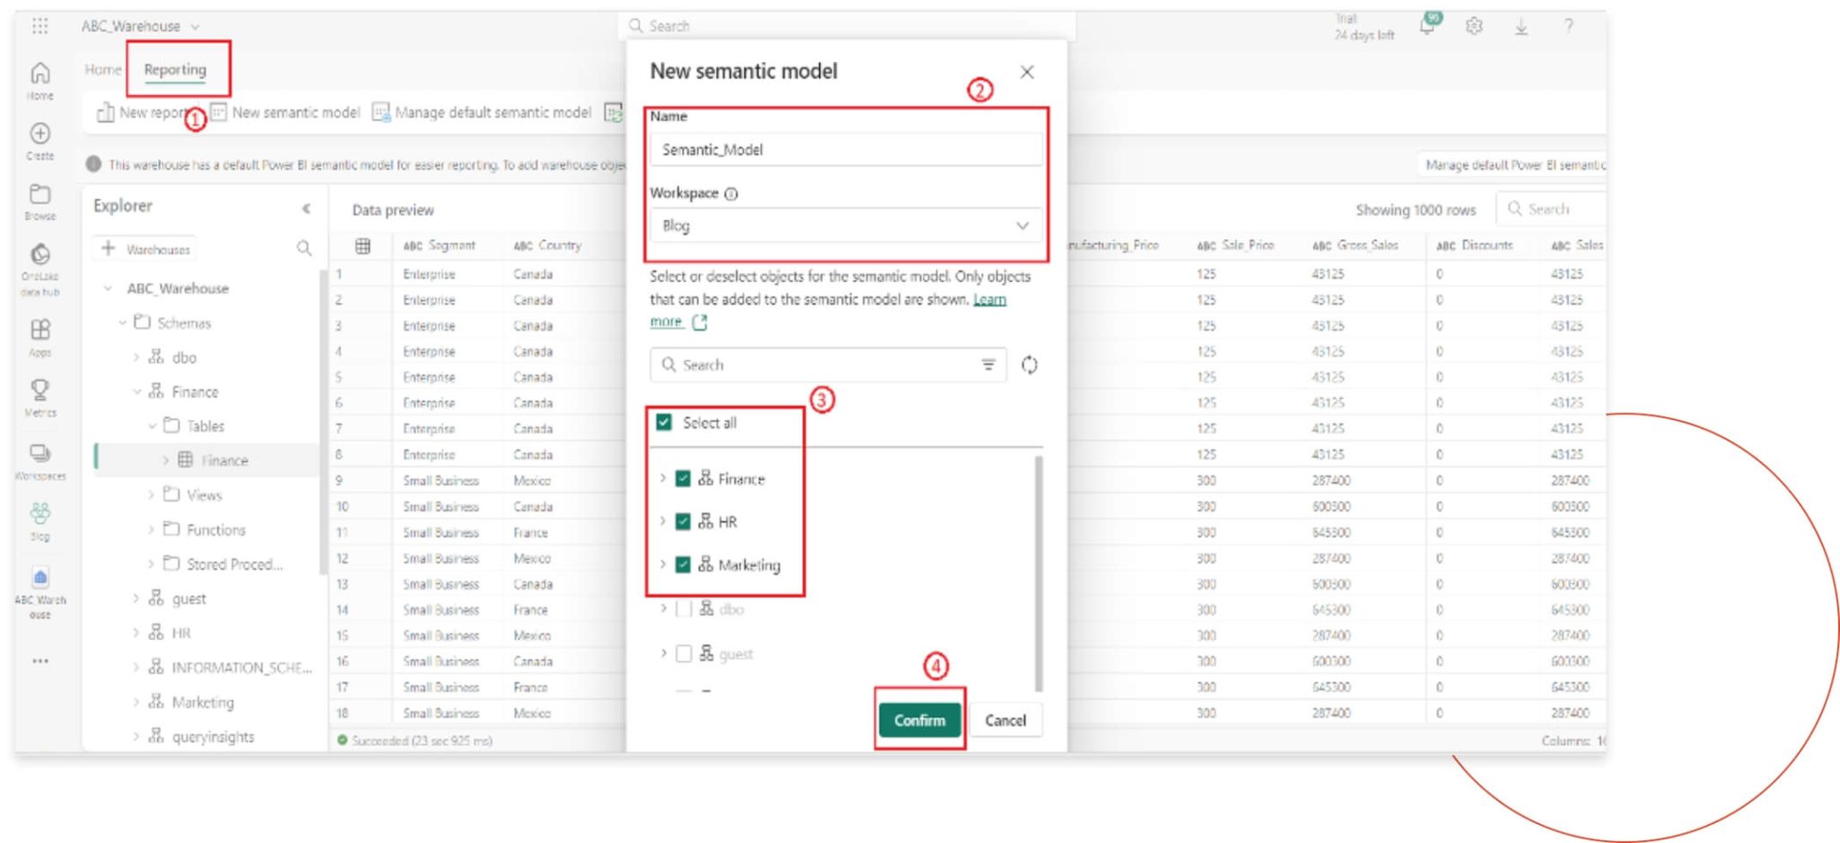Switch to the Home tab
Viewport: 1840px width, 843px height.
pyautogui.click(x=102, y=69)
